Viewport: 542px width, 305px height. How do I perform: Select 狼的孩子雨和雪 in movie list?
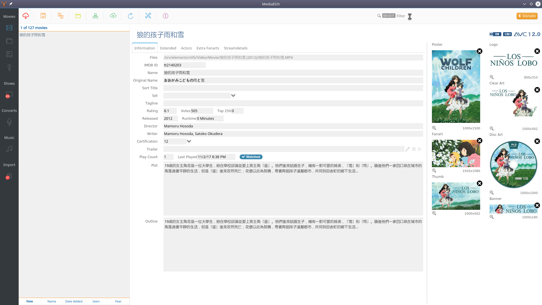pos(32,35)
